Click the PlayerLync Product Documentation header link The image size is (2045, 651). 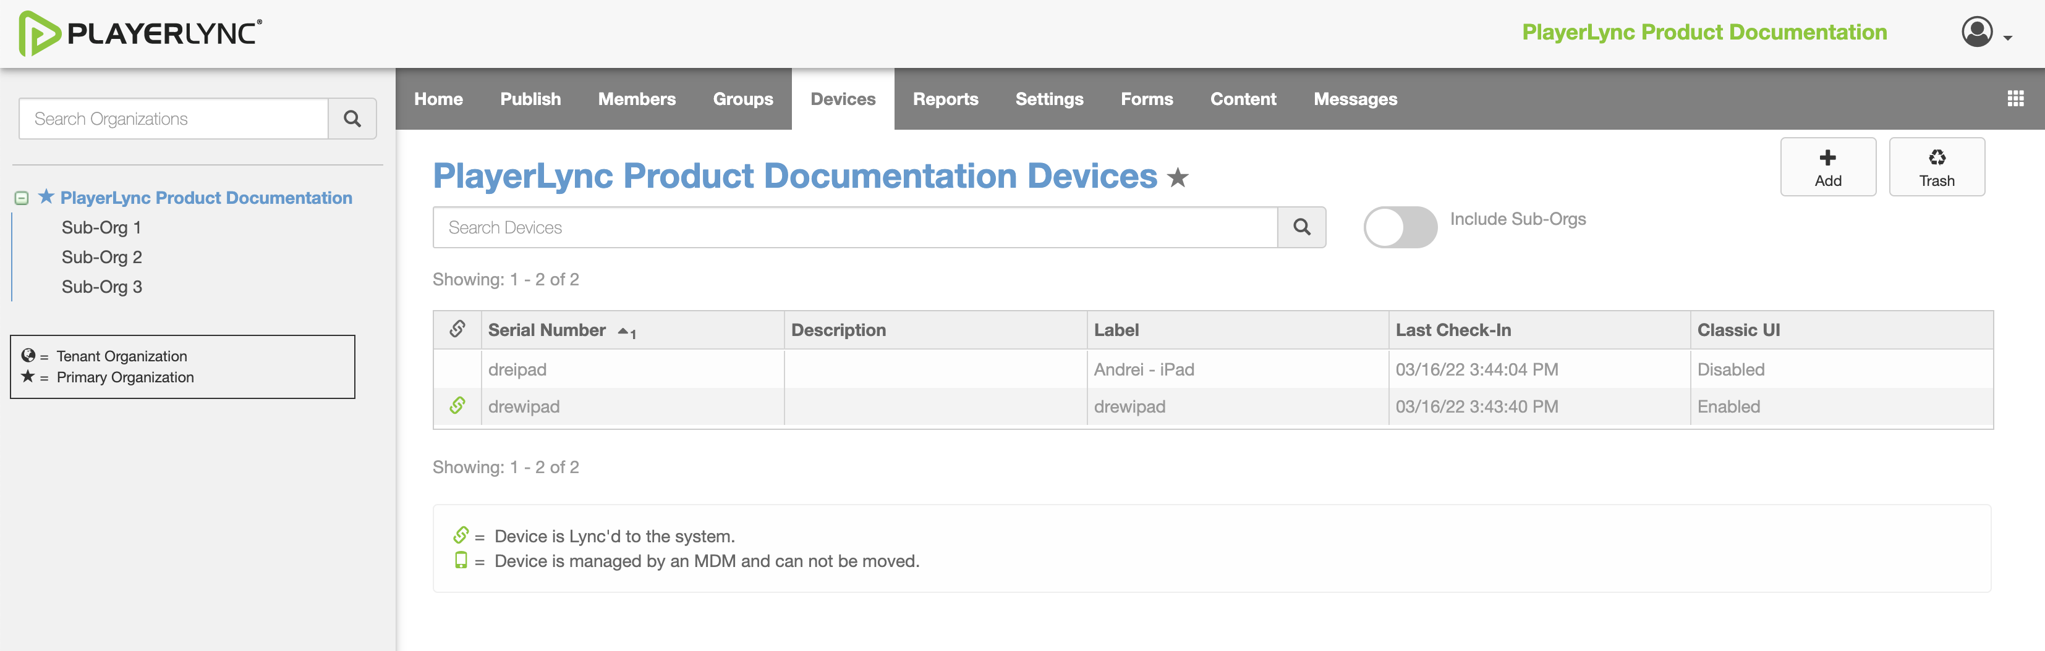point(1704,33)
